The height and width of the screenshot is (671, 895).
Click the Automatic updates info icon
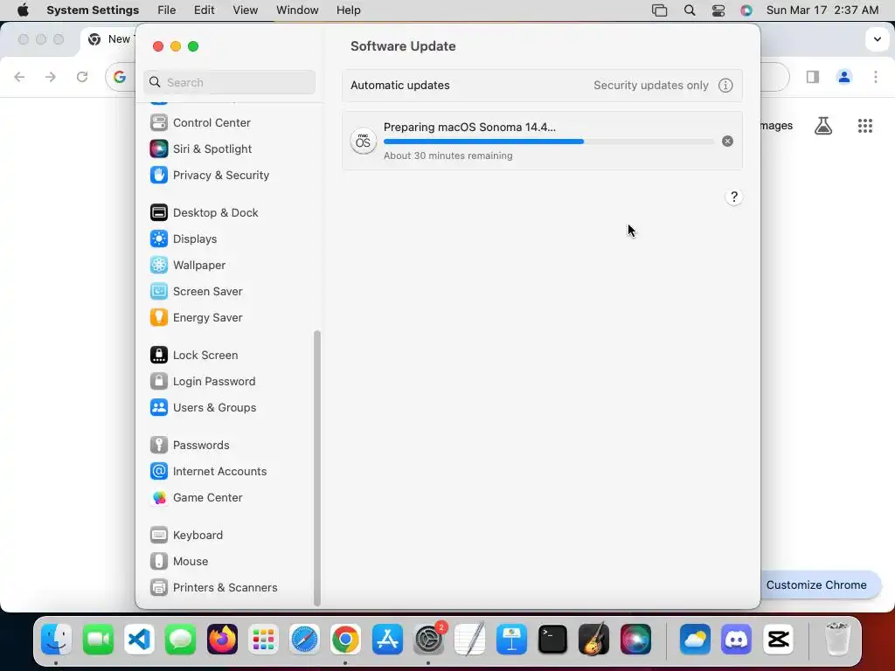pyautogui.click(x=725, y=86)
